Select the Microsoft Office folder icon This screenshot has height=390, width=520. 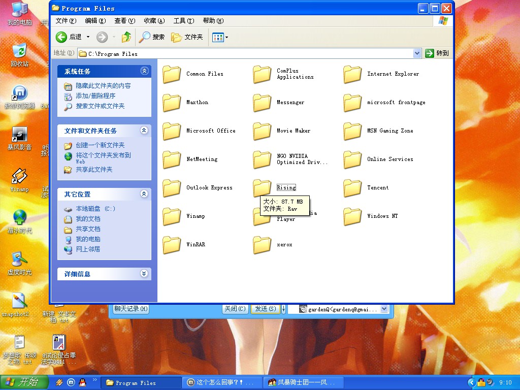(x=172, y=131)
